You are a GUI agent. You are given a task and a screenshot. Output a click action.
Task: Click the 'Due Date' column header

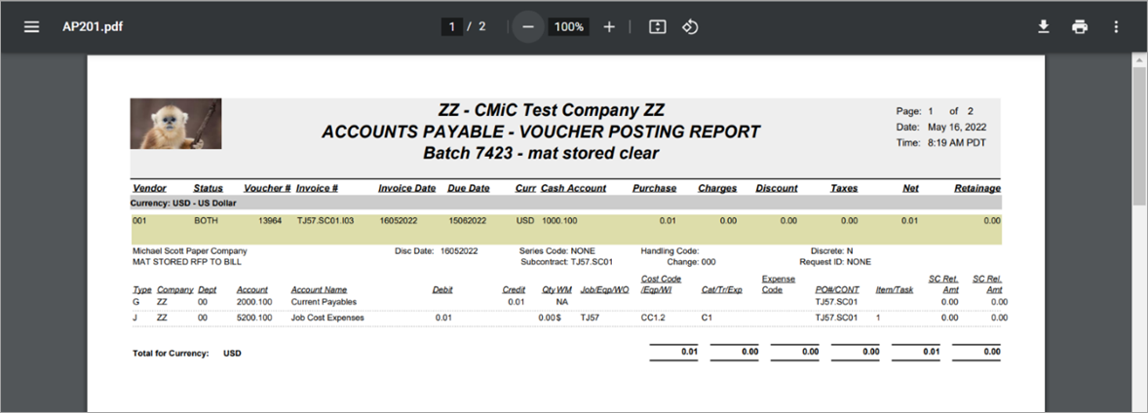pos(469,188)
